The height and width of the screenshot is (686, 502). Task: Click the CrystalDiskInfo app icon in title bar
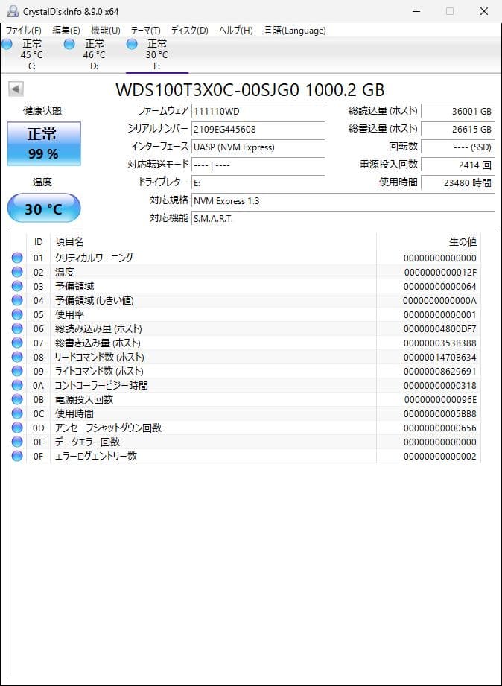click(12, 11)
